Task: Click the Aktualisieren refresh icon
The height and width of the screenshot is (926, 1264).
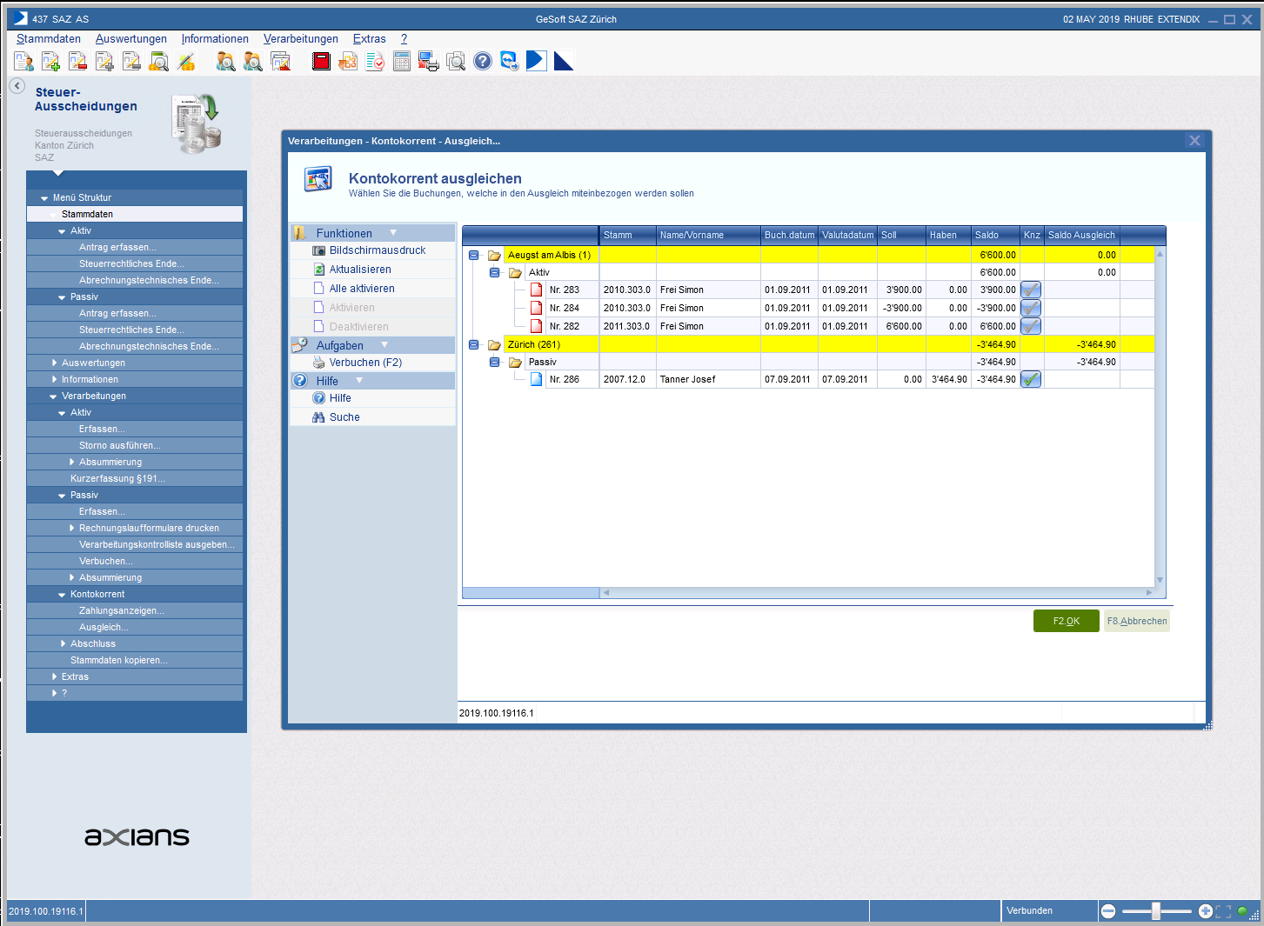Action: pyautogui.click(x=319, y=270)
